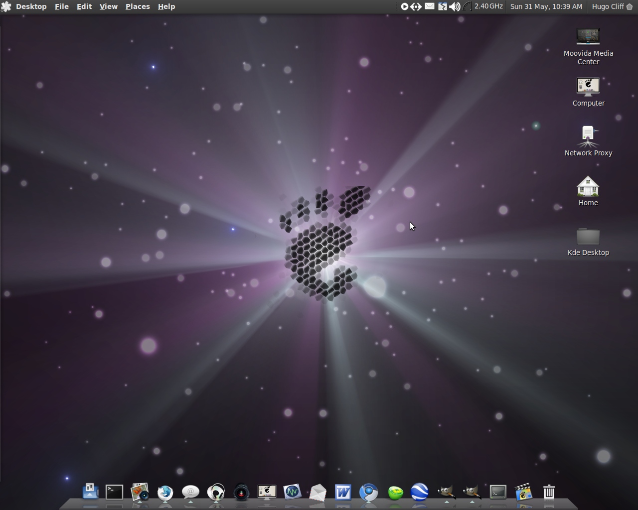638x510 pixels.
Task: Launch the clapperboard movie app
Action: point(523,492)
